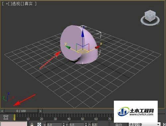
Task: Click the yellow XY plane handle of the gizmo
Action: coord(82,51)
